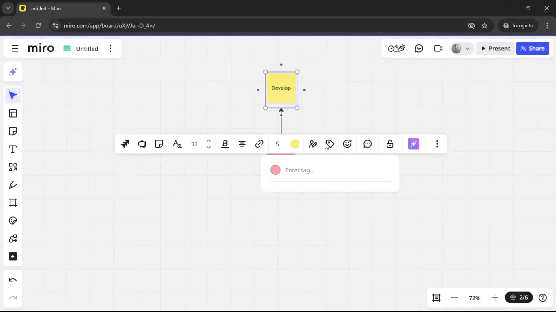
Task: Open context toolbar more options
Action: 437,144
